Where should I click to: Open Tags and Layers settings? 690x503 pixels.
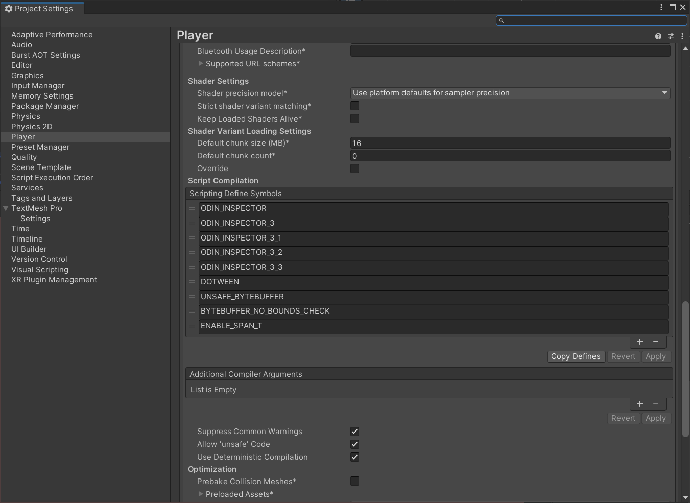42,198
